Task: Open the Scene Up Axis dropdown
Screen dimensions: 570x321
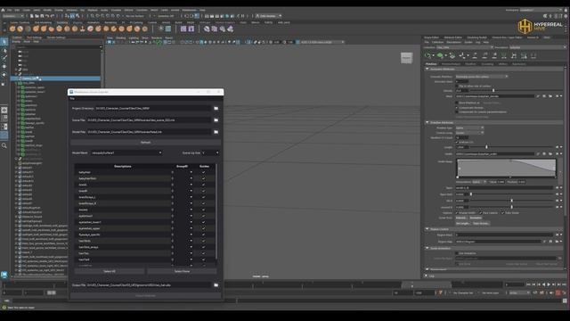Action: pos(210,152)
